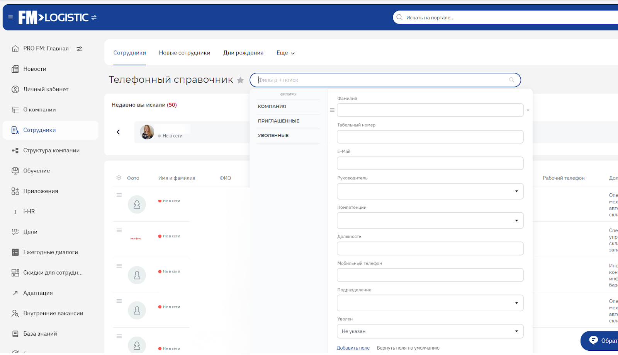Screen dimensions: 618x355
Task: Click the Добавить поле link
Action: (x=353, y=348)
